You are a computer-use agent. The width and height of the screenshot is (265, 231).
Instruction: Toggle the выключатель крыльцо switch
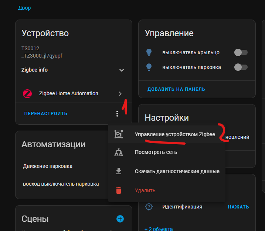(241, 52)
